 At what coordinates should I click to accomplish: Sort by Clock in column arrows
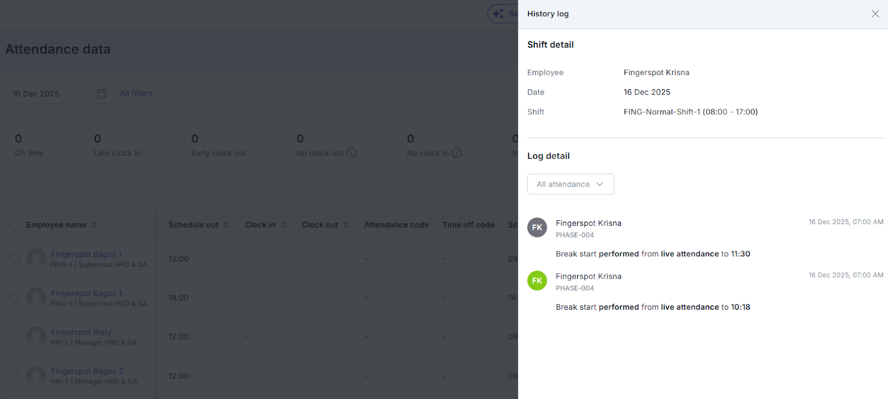coord(284,225)
